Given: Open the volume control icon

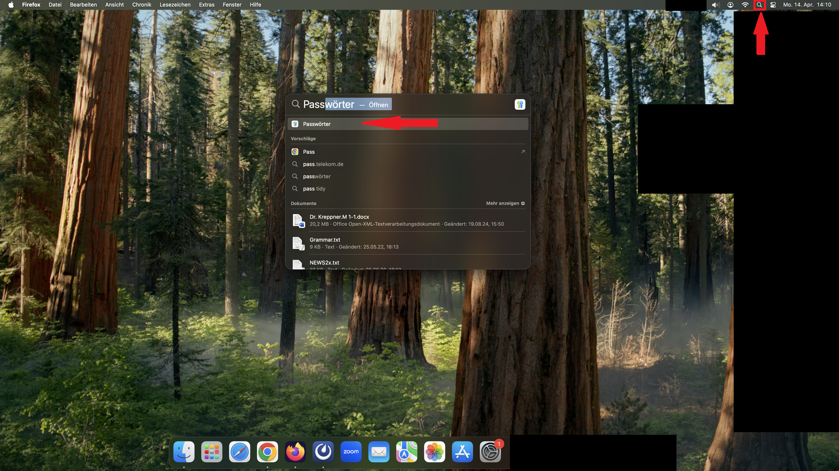Looking at the screenshot, I should [715, 5].
